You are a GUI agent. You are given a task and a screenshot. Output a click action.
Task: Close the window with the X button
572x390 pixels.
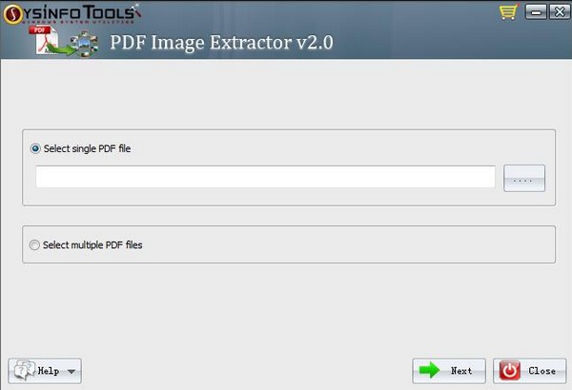(x=560, y=12)
